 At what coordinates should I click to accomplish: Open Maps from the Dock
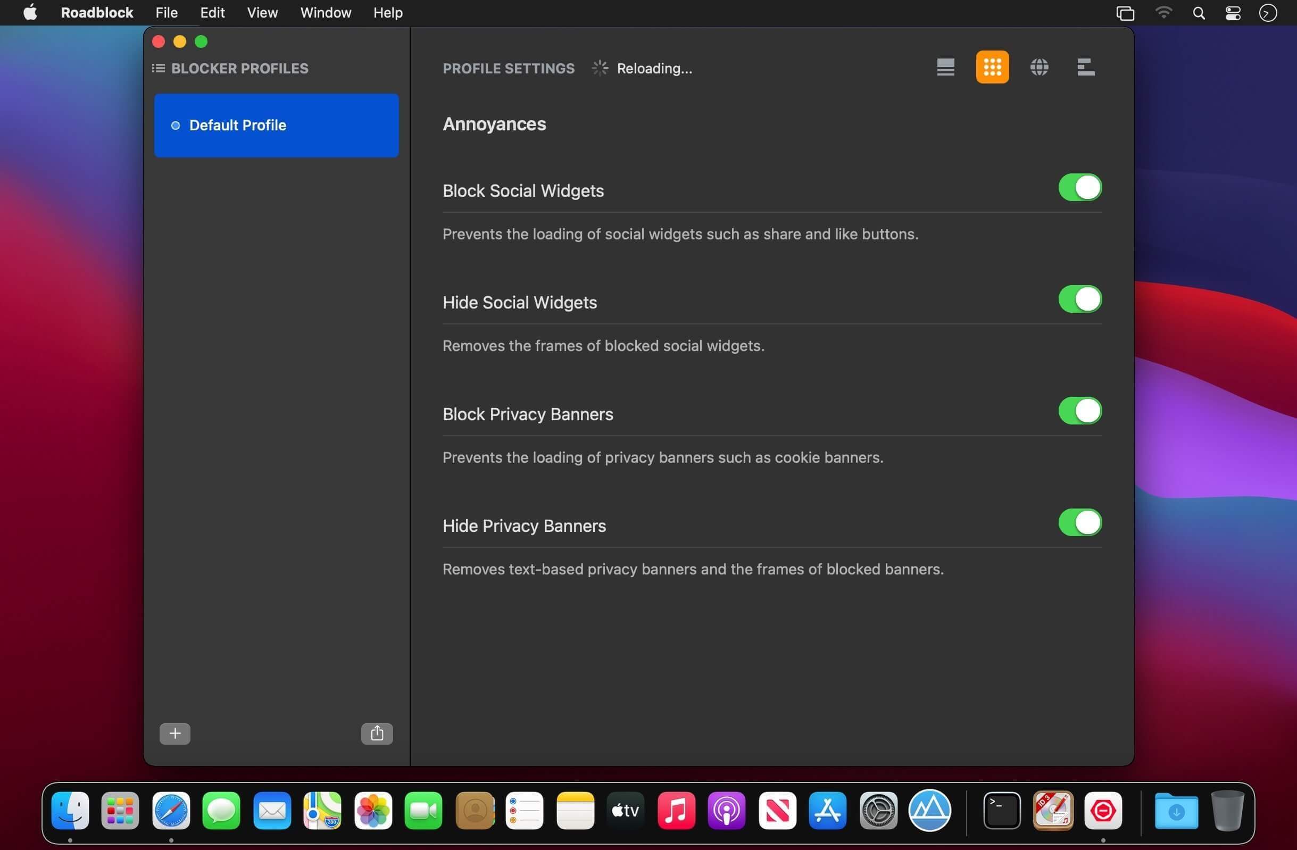pyautogui.click(x=322, y=810)
